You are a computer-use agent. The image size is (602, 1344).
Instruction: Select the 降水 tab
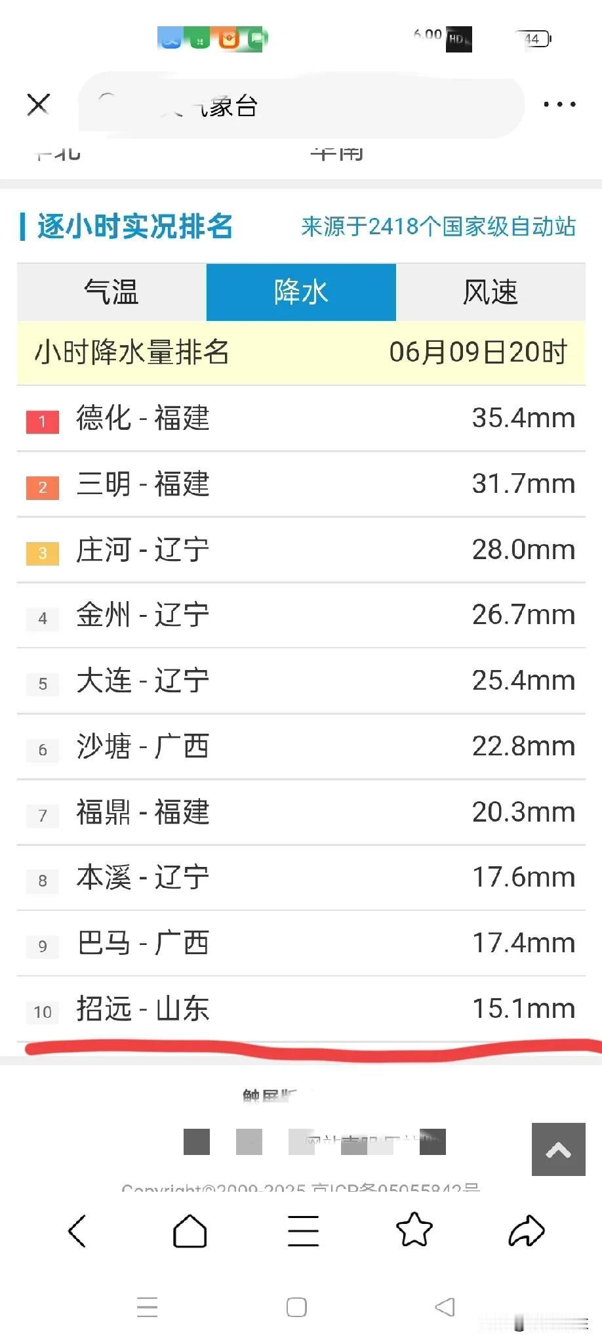301,292
